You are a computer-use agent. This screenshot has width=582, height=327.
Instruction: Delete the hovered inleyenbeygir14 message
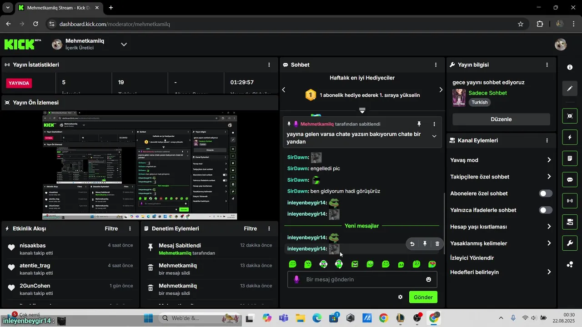click(x=437, y=244)
